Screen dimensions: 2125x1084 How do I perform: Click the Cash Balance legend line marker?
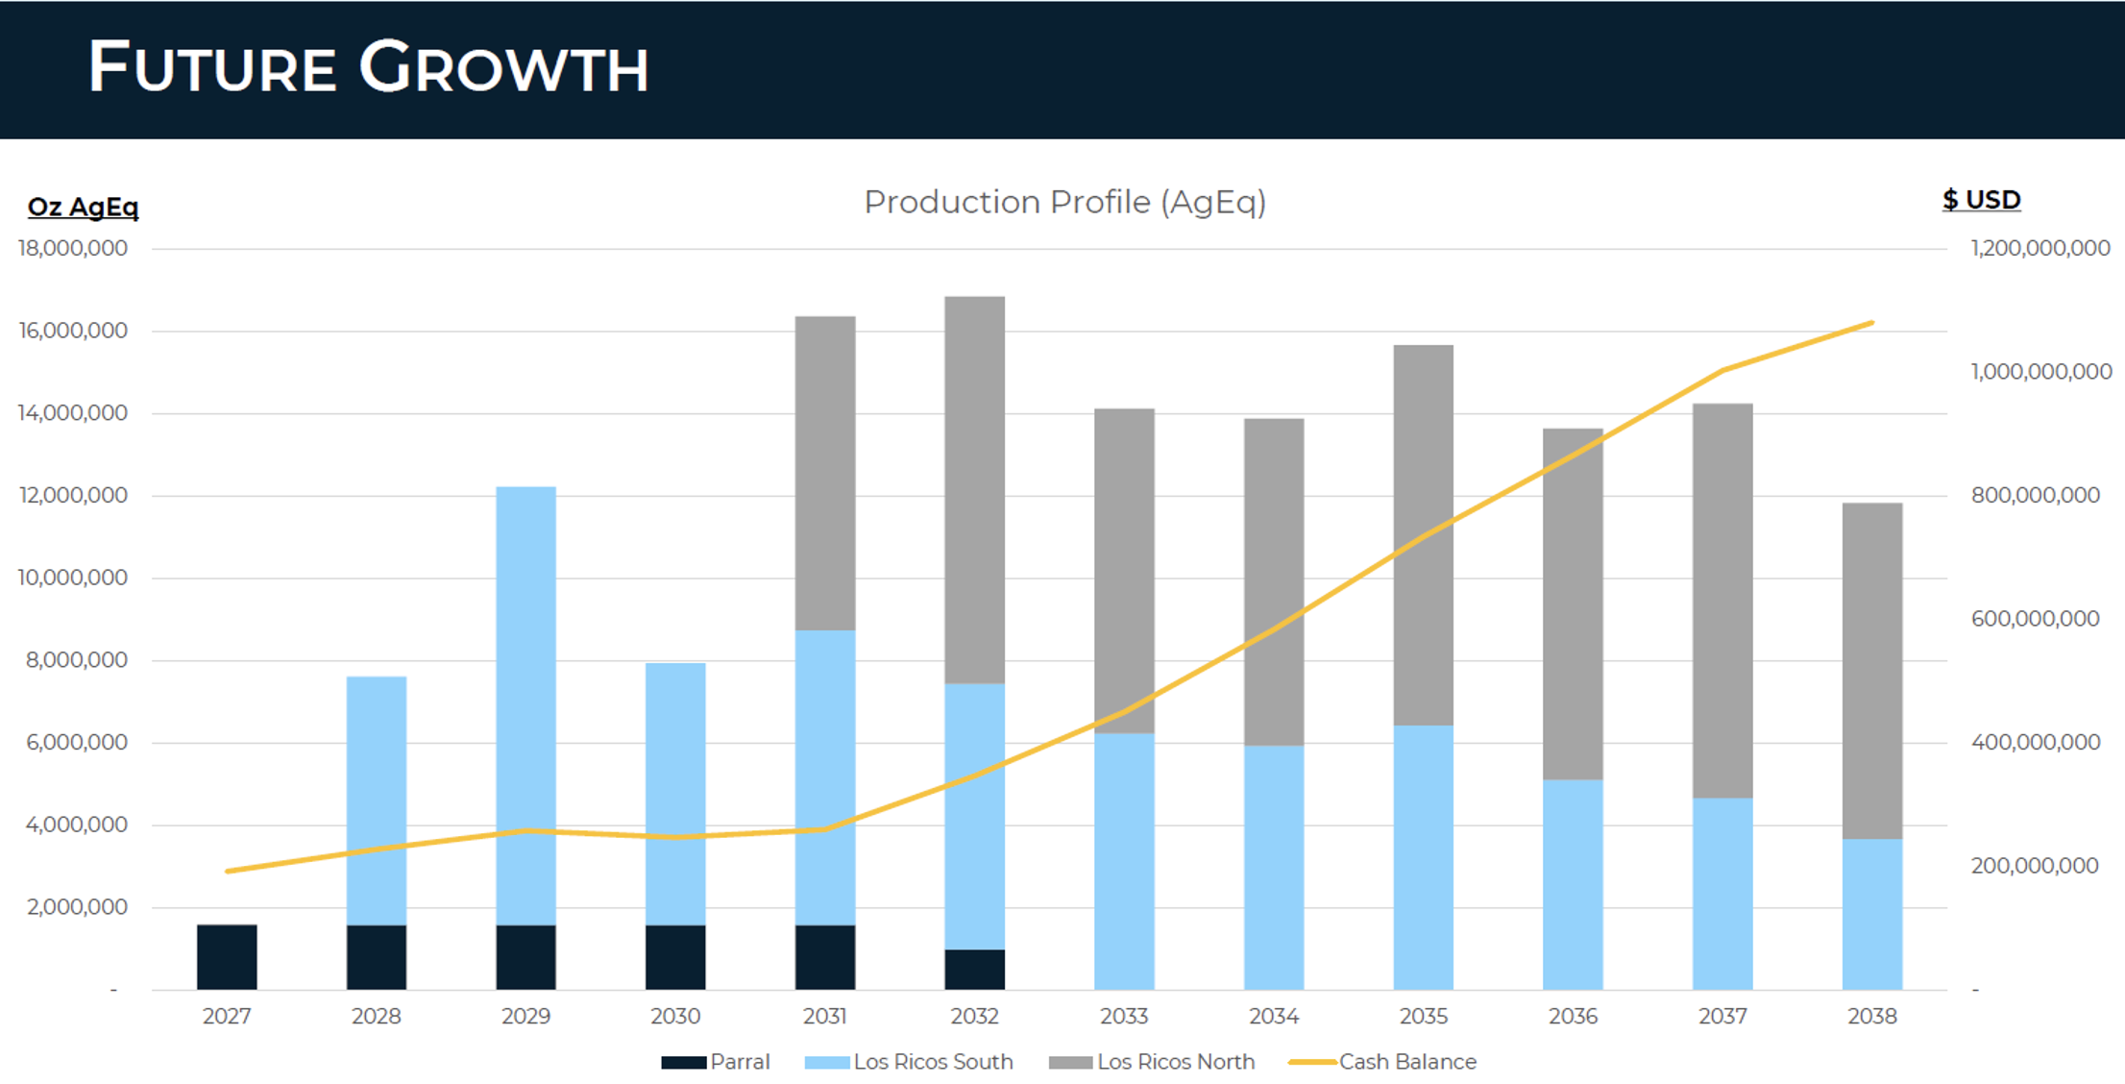click(1311, 1062)
